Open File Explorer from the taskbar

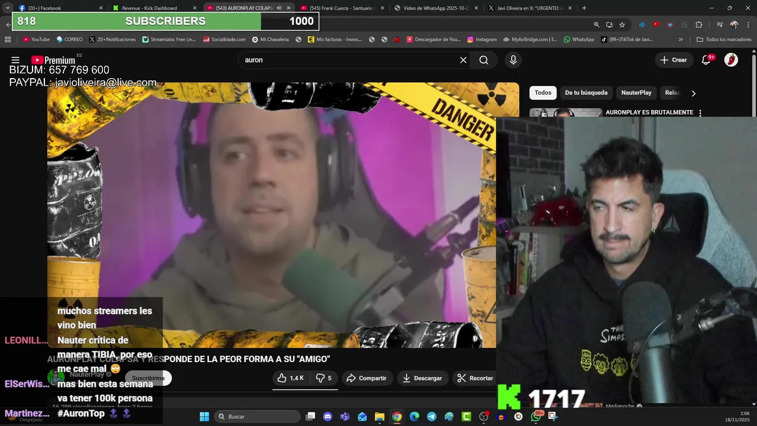coord(380,417)
